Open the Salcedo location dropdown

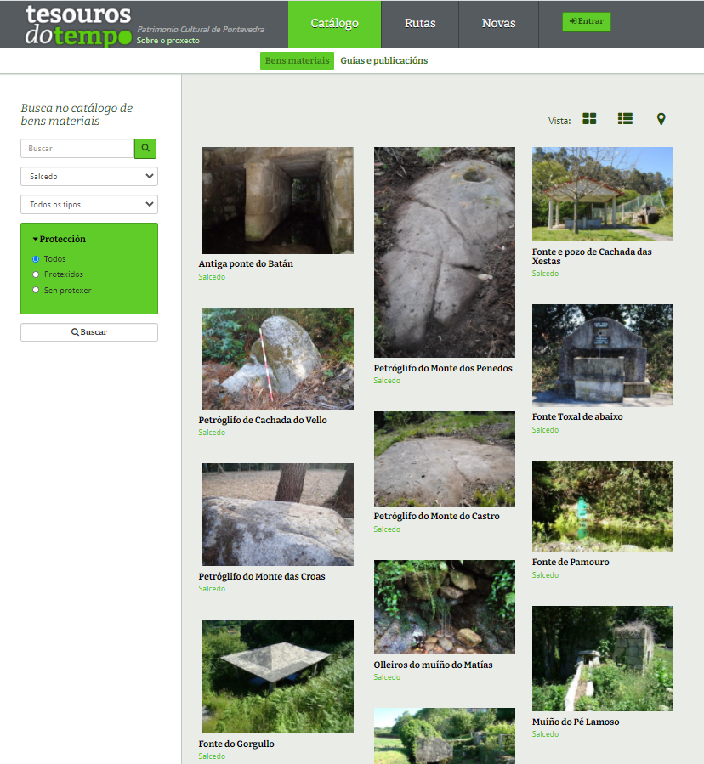pos(89,177)
